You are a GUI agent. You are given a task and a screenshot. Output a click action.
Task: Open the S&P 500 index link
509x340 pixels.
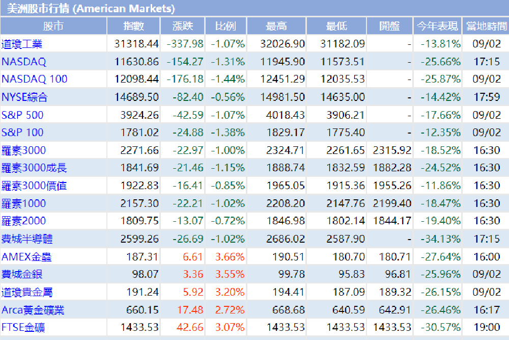point(22,115)
